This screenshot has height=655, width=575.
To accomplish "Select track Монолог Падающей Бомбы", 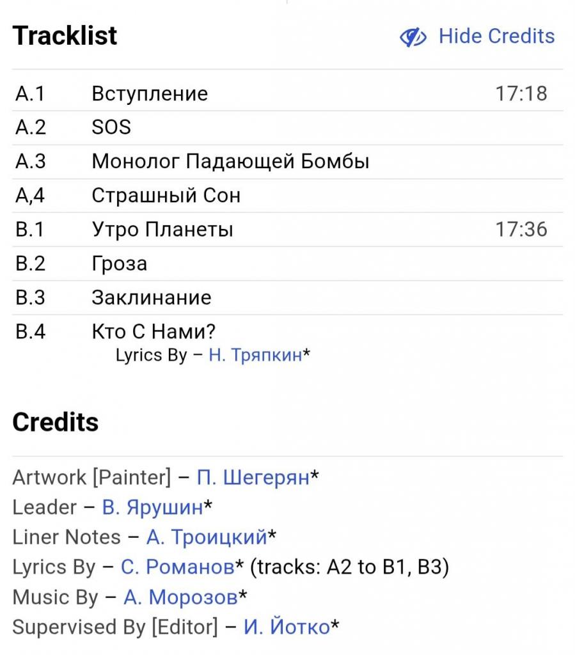I will click(230, 161).
